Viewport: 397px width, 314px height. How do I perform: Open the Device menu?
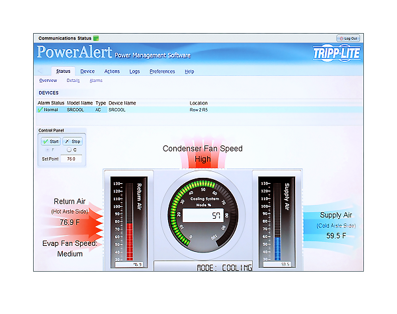(x=87, y=71)
